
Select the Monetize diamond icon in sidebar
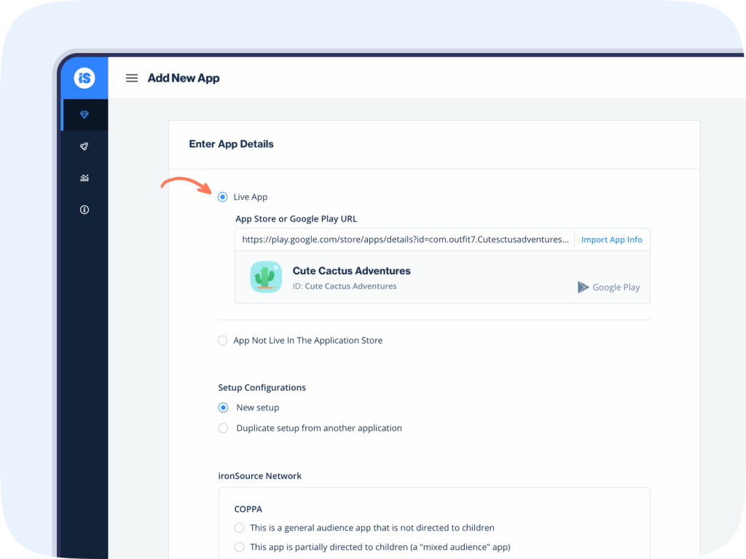85,114
